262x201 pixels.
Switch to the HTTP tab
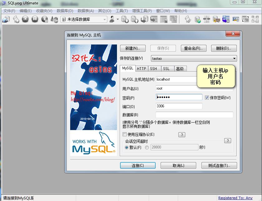click(x=142, y=69)
